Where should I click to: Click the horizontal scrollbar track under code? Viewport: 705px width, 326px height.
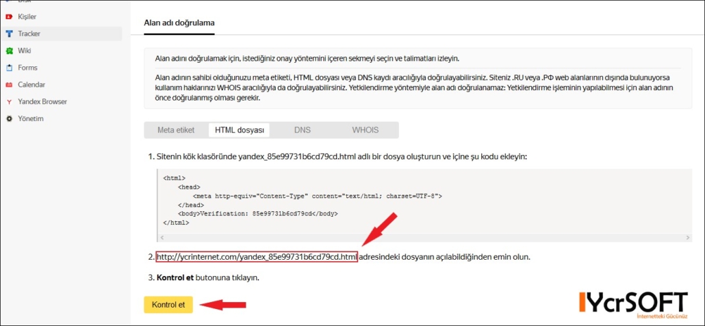[424, 237]
